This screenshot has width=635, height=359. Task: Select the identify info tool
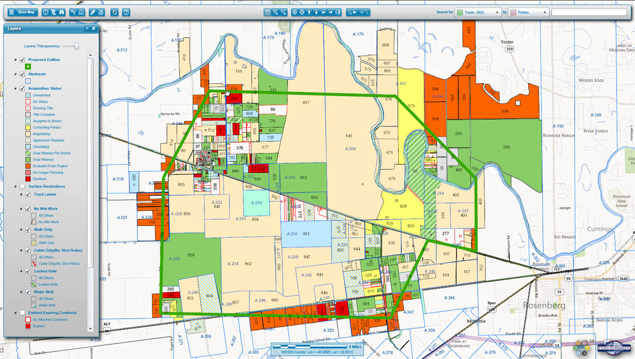46,12
